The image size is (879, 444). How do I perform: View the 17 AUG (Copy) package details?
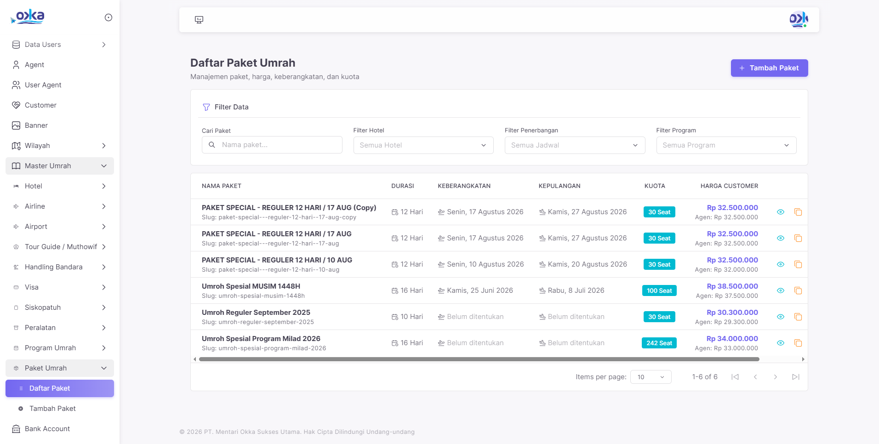pos(781,212)
